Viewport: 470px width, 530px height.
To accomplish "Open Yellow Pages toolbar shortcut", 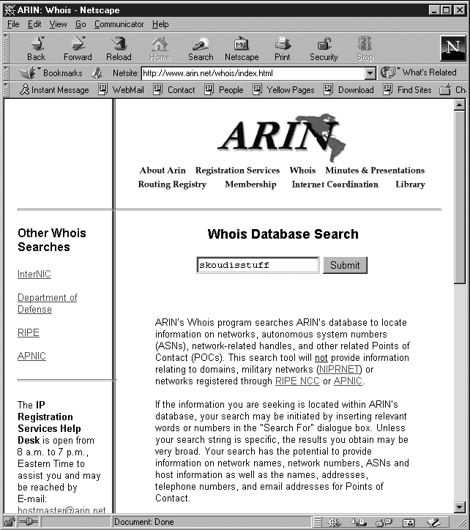I will (284, 89).
